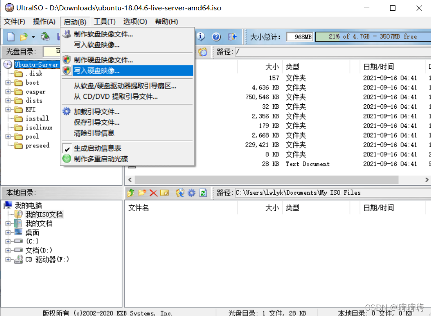Viewport: 431px width, 316px height.
Task: Click the shield icon beside 制作硬盘映像文件
Action: (x=67, y=60)
